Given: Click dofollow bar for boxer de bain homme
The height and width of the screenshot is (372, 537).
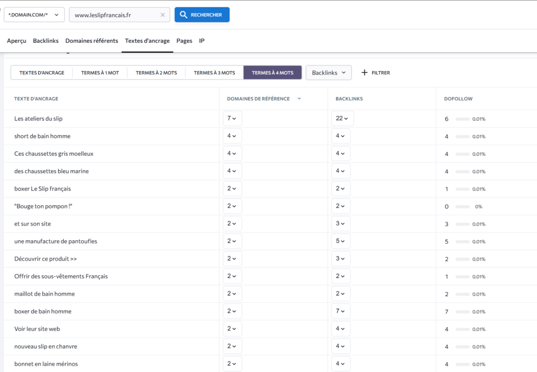Looking at the screenshot, I should [x=463, y=312].
